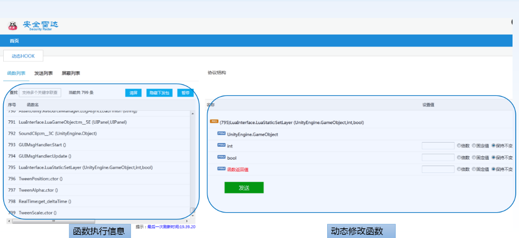Switch to the 屏蔽列表 tab
The height and width of the screenshot is (238, 519).
pyautogui.click(x=71, y=73)
